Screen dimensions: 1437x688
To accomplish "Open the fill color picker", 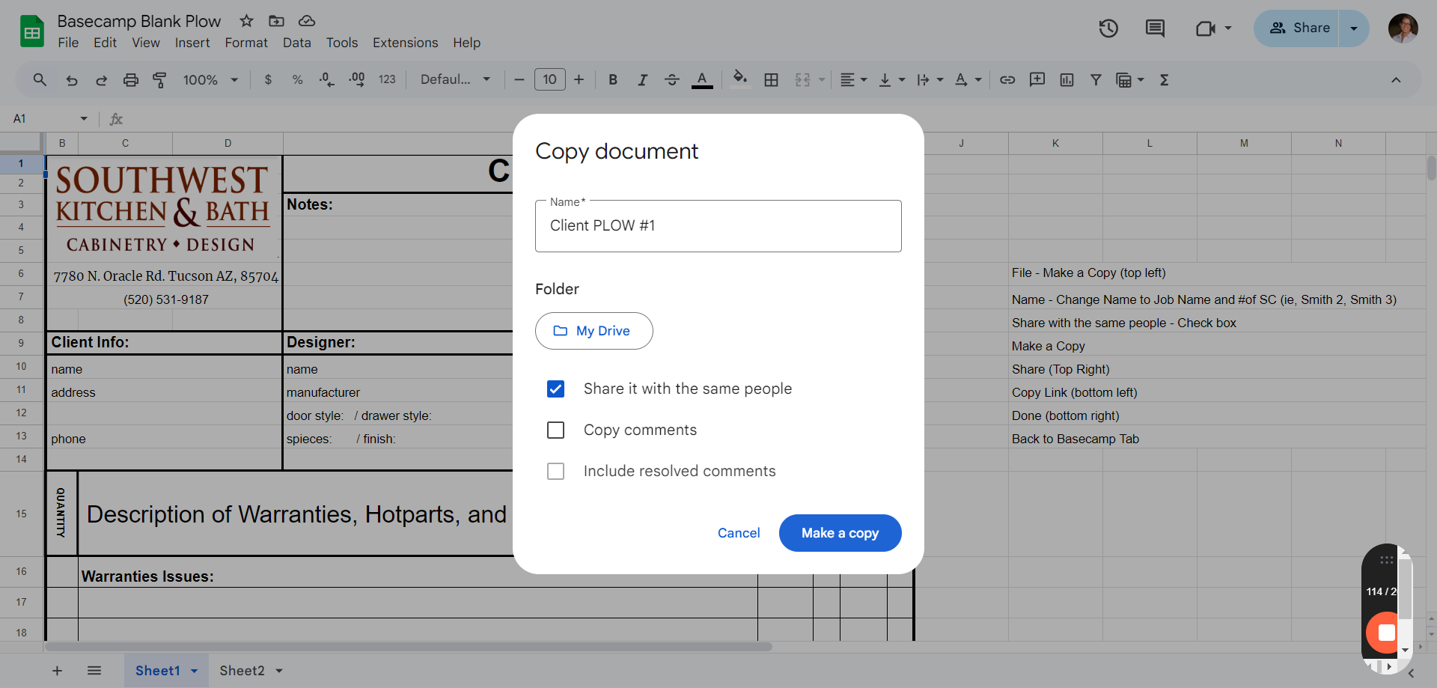I will 740,79.
